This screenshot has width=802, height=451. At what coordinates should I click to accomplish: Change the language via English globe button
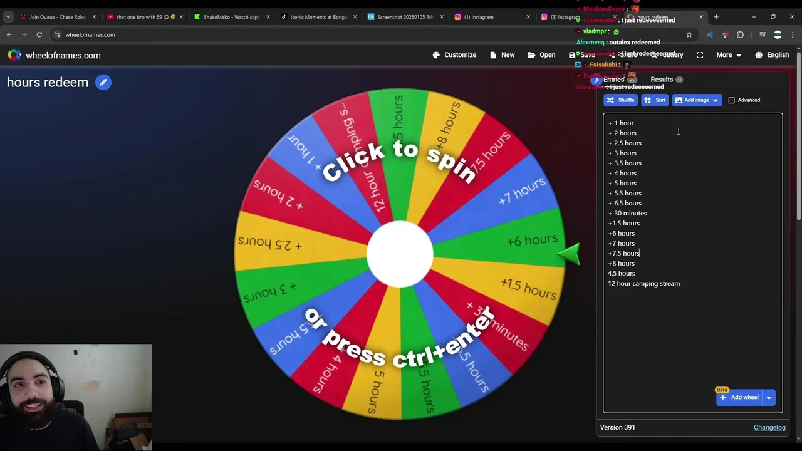772,55
